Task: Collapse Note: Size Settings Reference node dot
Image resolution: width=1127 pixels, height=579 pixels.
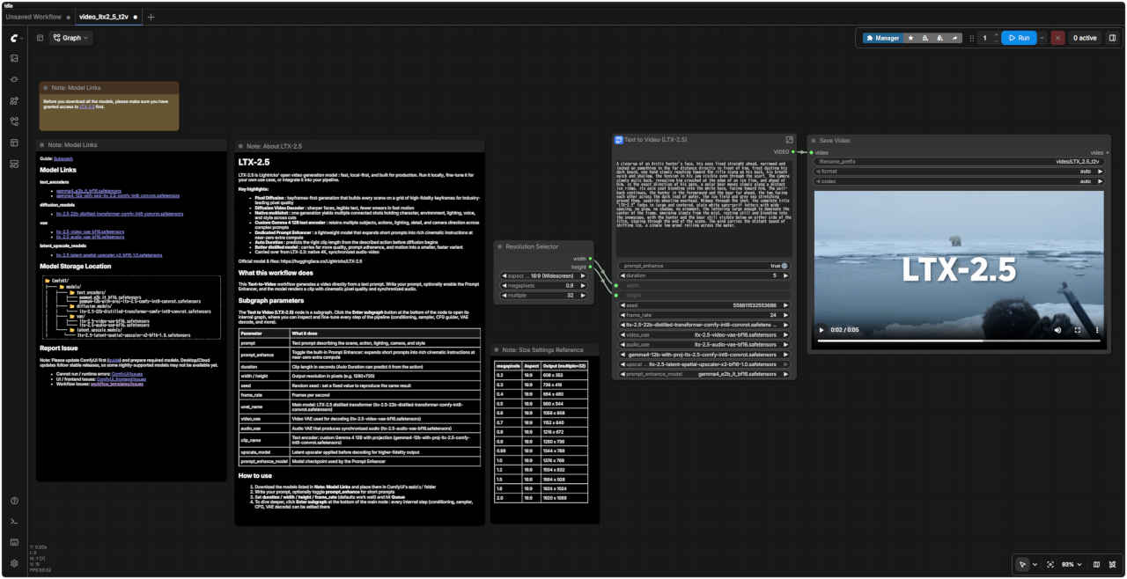Action: (497, 350)
